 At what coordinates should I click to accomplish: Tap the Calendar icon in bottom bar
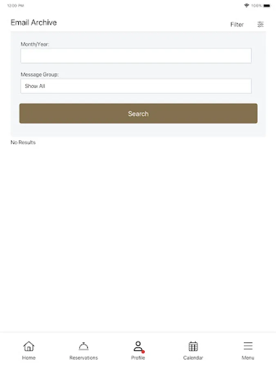pyautogui.click(x=193, y=346)
